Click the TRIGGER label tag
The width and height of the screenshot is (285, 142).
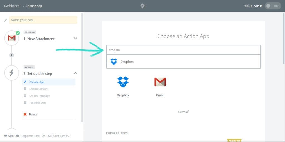(x=30, y=32)
